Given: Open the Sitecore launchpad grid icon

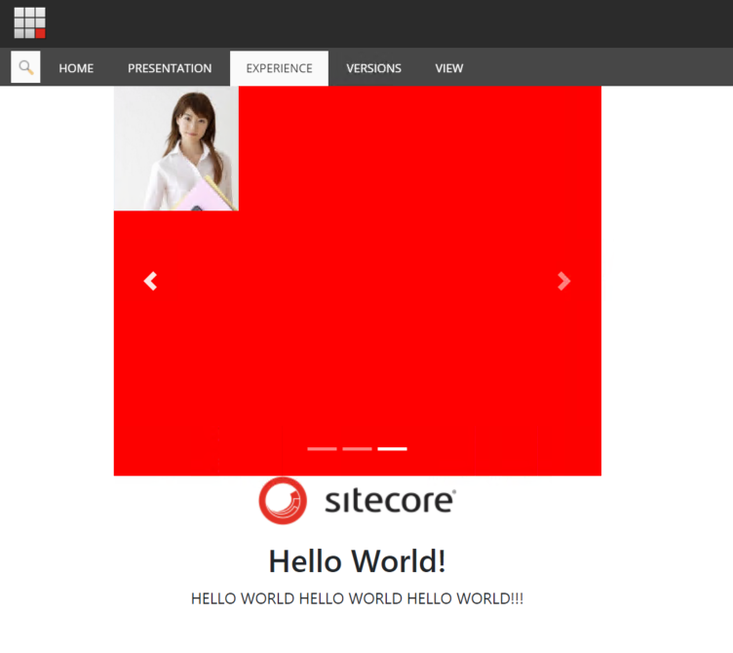Looking at the screenshot, I should (x=29, y=22).
